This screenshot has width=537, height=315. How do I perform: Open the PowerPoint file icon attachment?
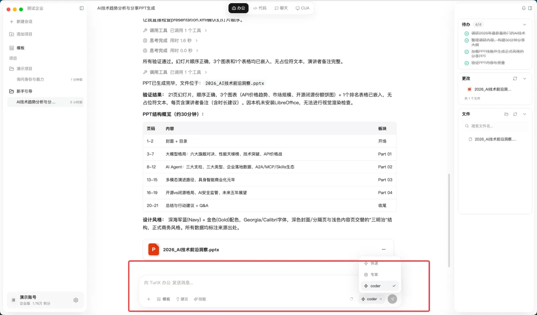coord(154,250)
